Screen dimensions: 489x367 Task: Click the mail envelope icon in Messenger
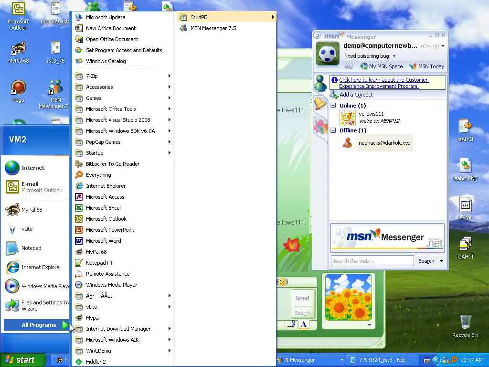[x=349, y=66]
